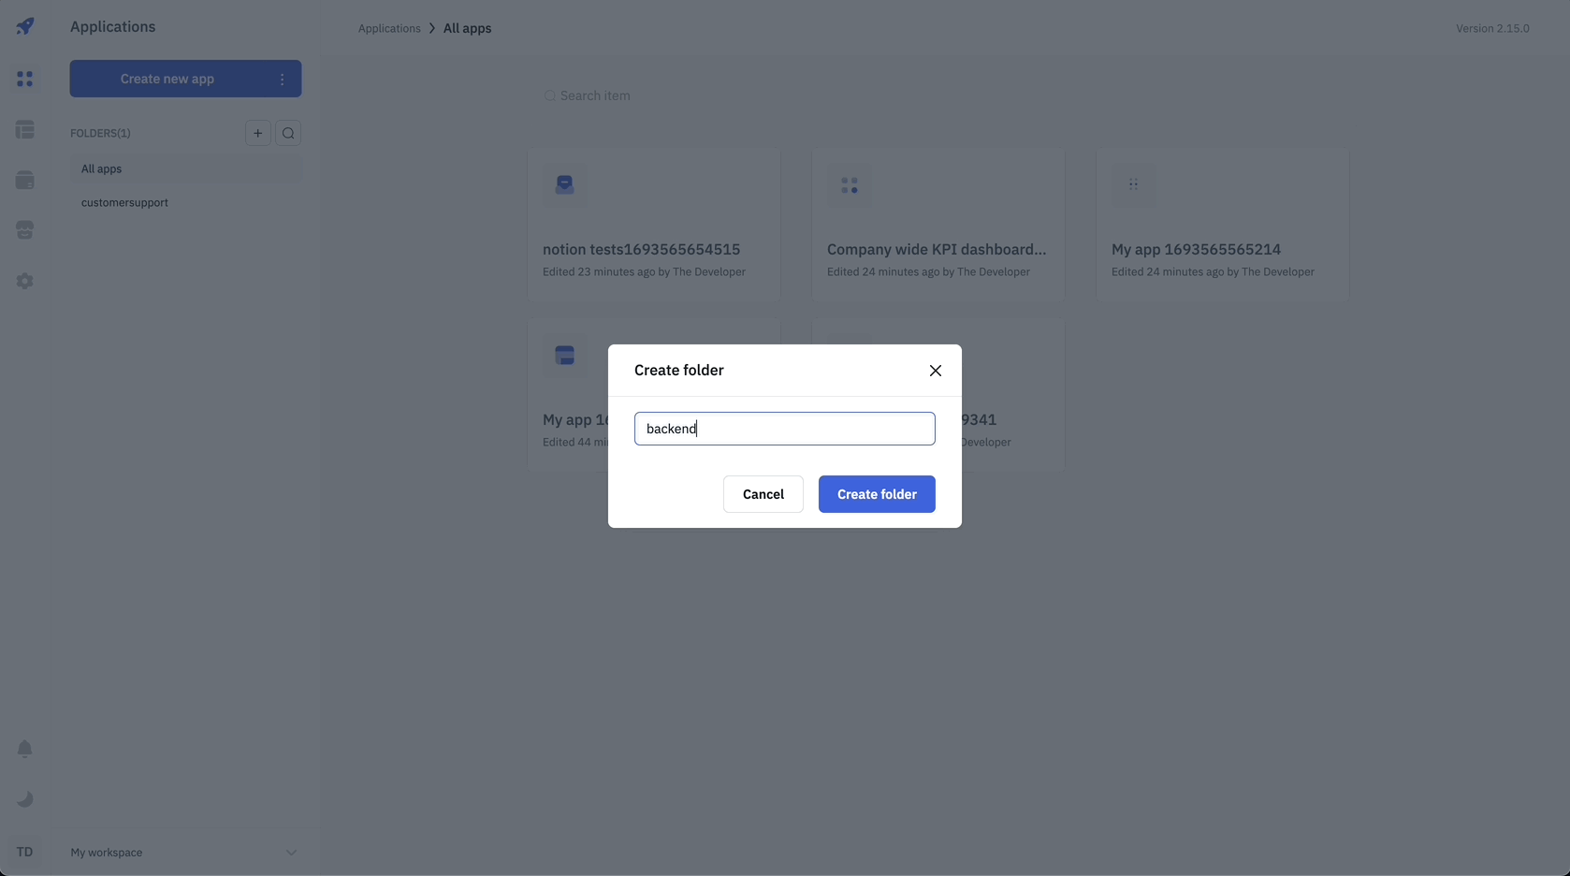Click the ToolJet rocket logo
The height and width of the screenshot is (876, 1570).
(x=25, y=26)
